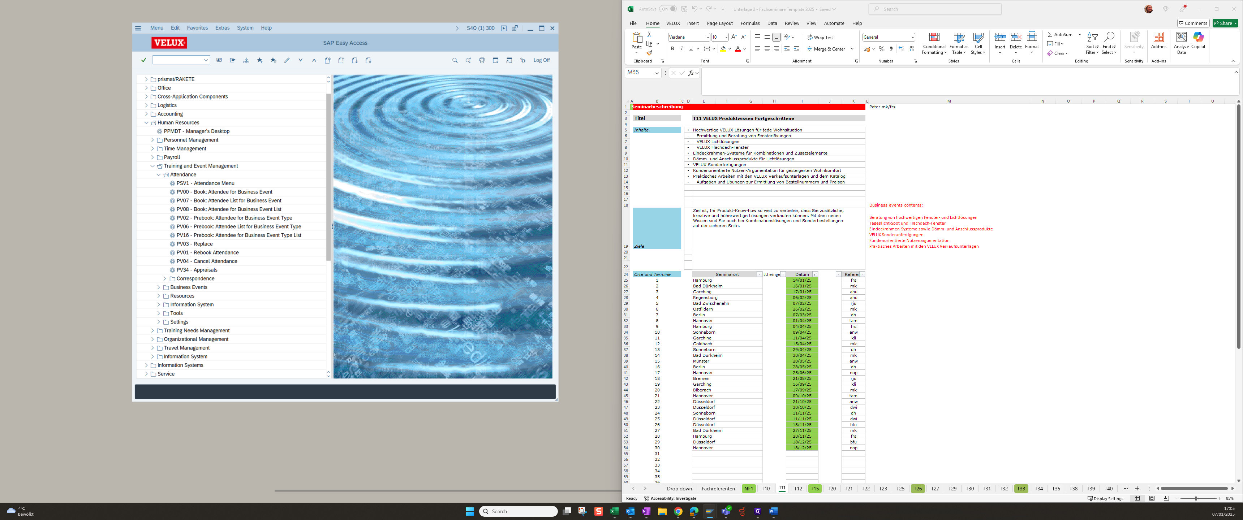This screenshot has height=520, width=1243.
Task: Click red Font Color button in Excel
Action: point(737,49)
